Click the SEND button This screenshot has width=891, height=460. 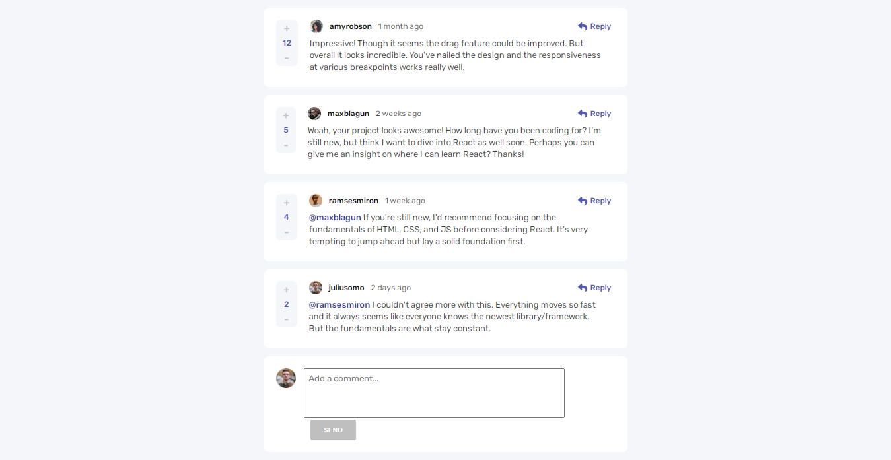pyautogui.click(x=333, y=430)
